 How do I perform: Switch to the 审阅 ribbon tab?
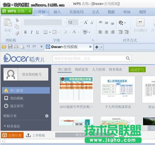pyautogui.click(x=127, y=12)
